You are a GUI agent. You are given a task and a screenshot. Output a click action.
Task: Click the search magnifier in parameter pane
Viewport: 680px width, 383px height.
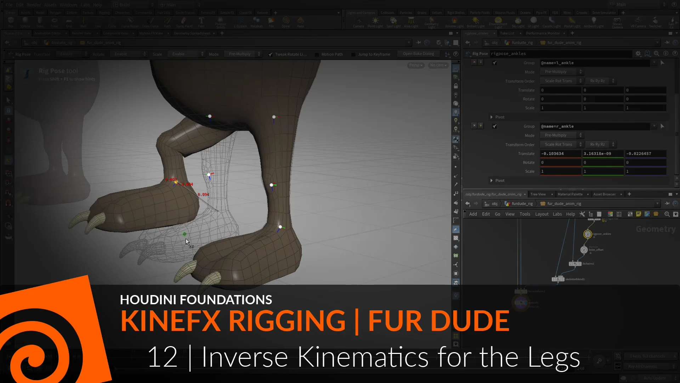tap(657, 54)
